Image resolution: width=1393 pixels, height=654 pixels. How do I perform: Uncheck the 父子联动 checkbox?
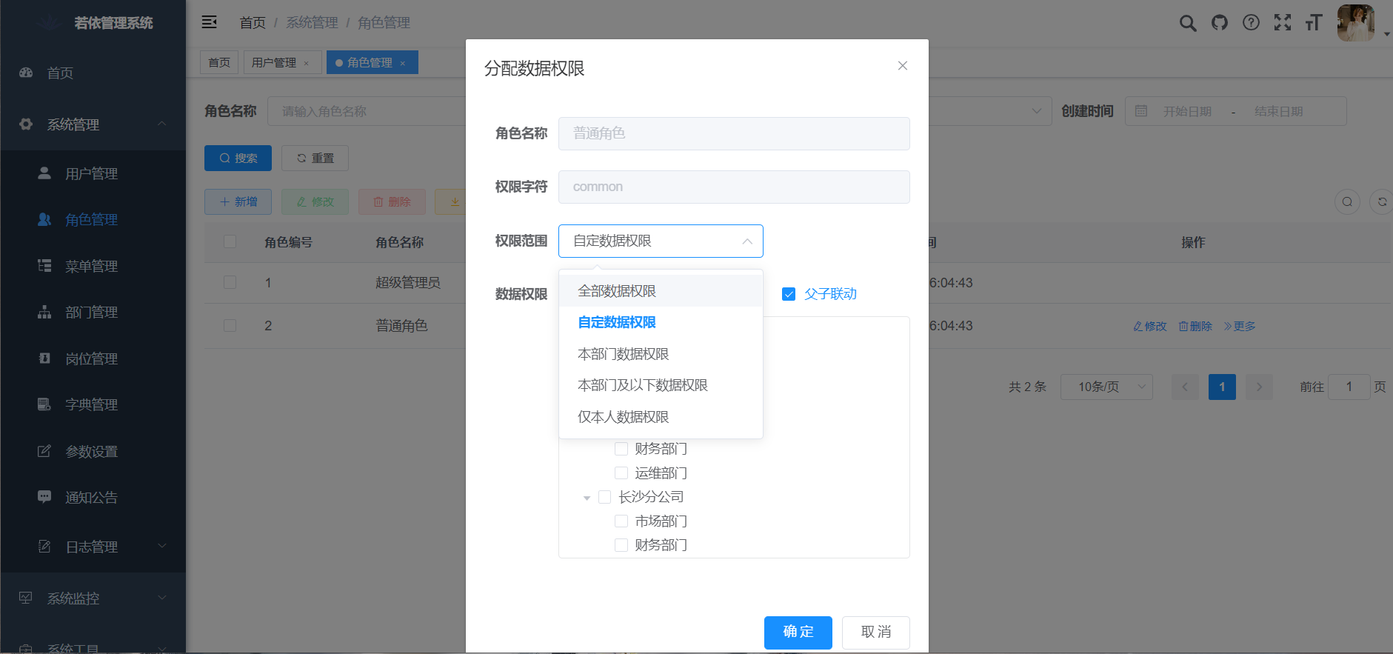789,294
